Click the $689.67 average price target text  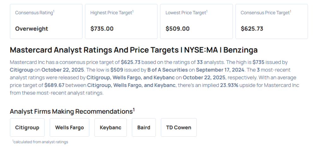point(55,85)
